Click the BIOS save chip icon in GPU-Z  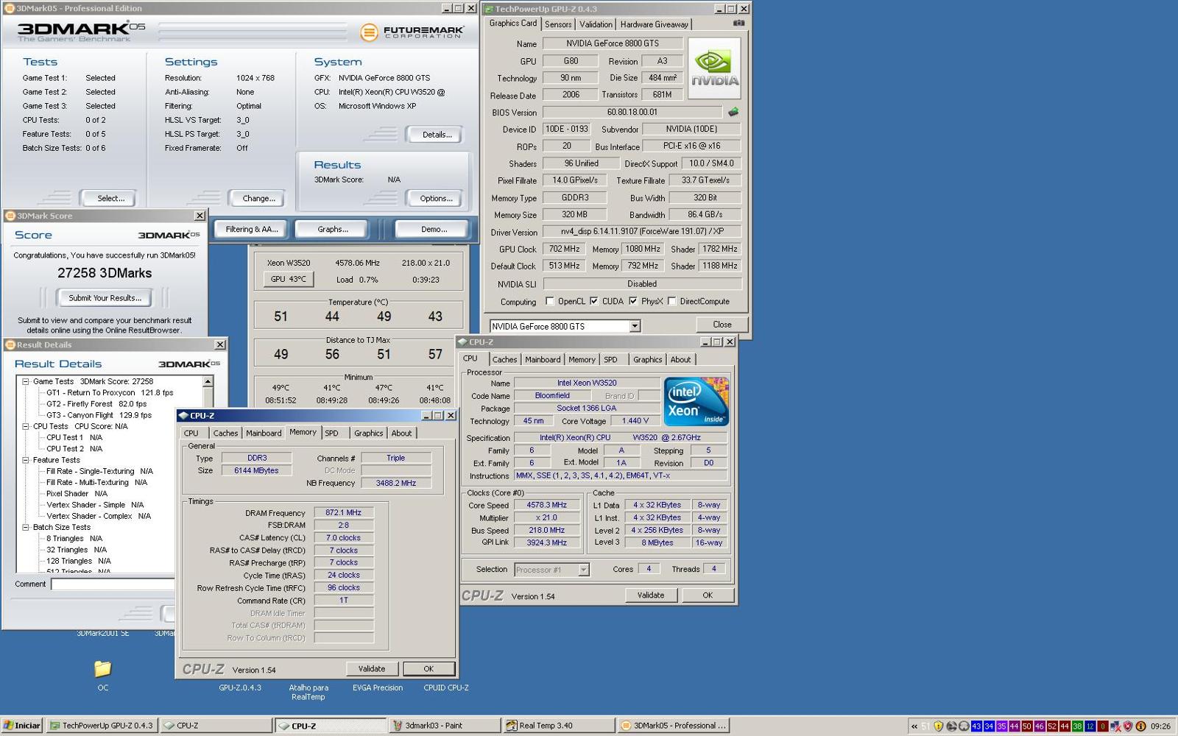click(x=733, y=112)
